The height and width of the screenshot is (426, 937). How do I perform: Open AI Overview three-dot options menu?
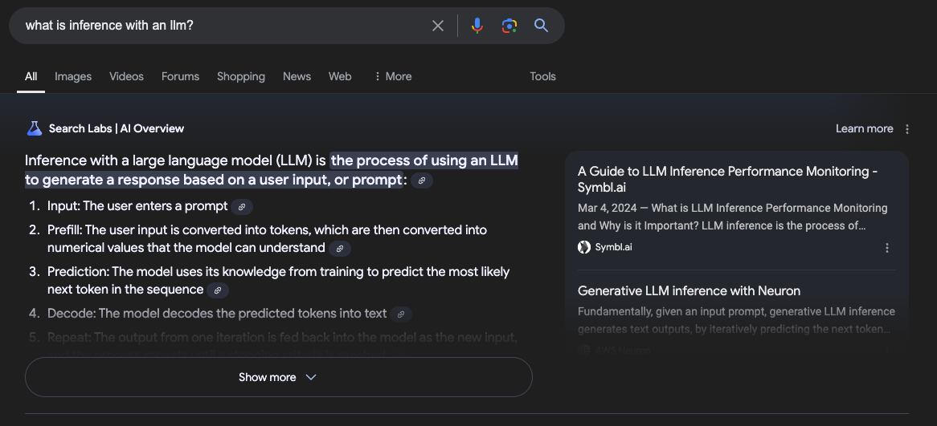(907, 129)
